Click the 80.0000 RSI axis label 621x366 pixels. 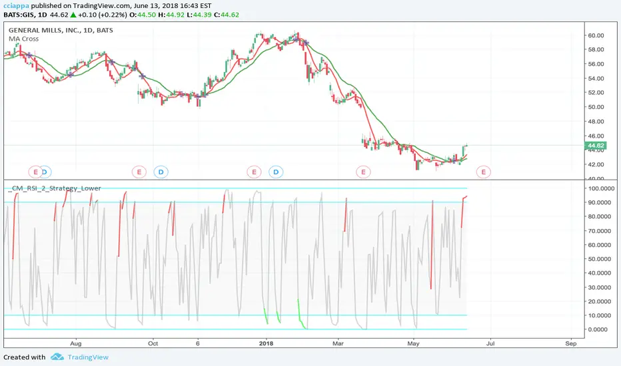coord(598,216)
